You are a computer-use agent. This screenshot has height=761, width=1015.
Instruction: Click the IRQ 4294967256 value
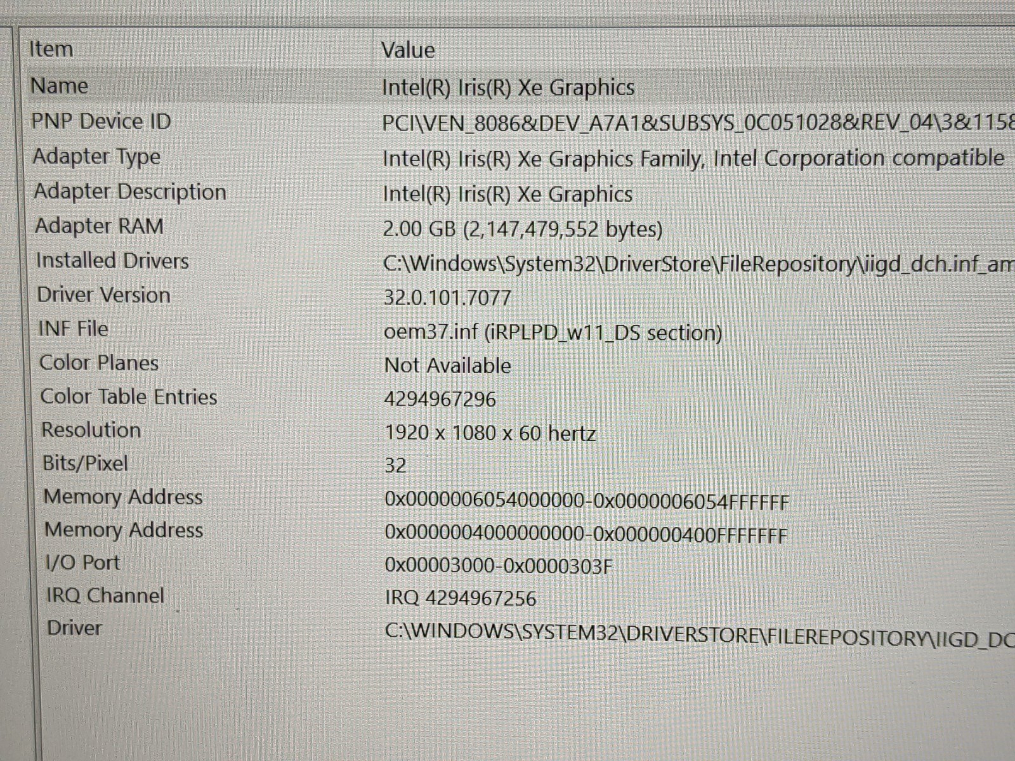tap(461, 598)
